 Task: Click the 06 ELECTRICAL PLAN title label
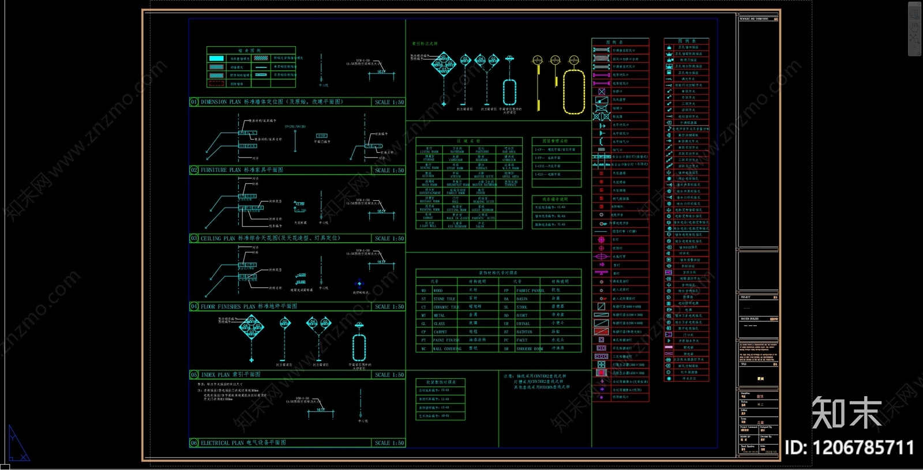[x=243, y=443]
